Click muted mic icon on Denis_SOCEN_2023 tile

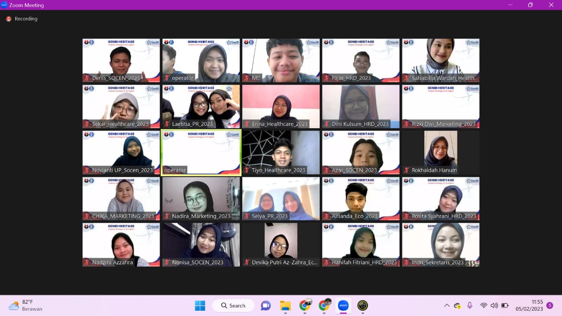point(87,78)
